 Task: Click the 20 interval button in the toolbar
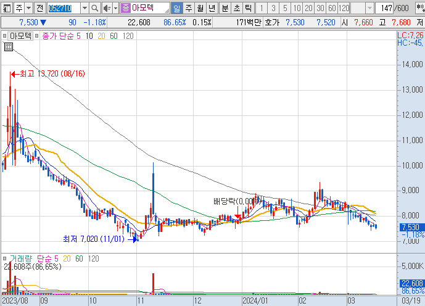[x=308, y=8]
